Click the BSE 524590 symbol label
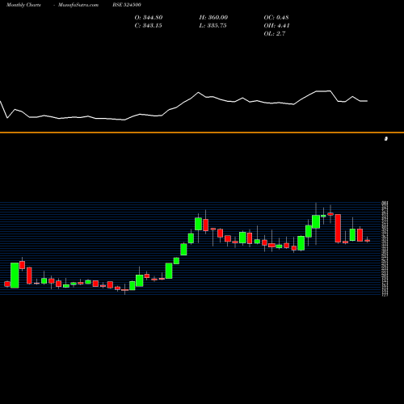This screenshot has height=404, width=404. click(127, 5)
